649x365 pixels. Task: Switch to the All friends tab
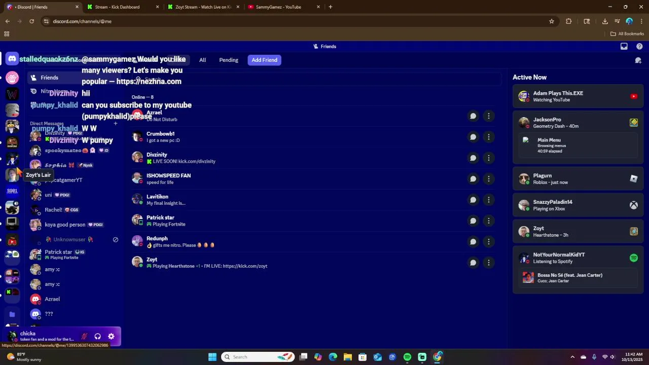[x=202, y=60]
